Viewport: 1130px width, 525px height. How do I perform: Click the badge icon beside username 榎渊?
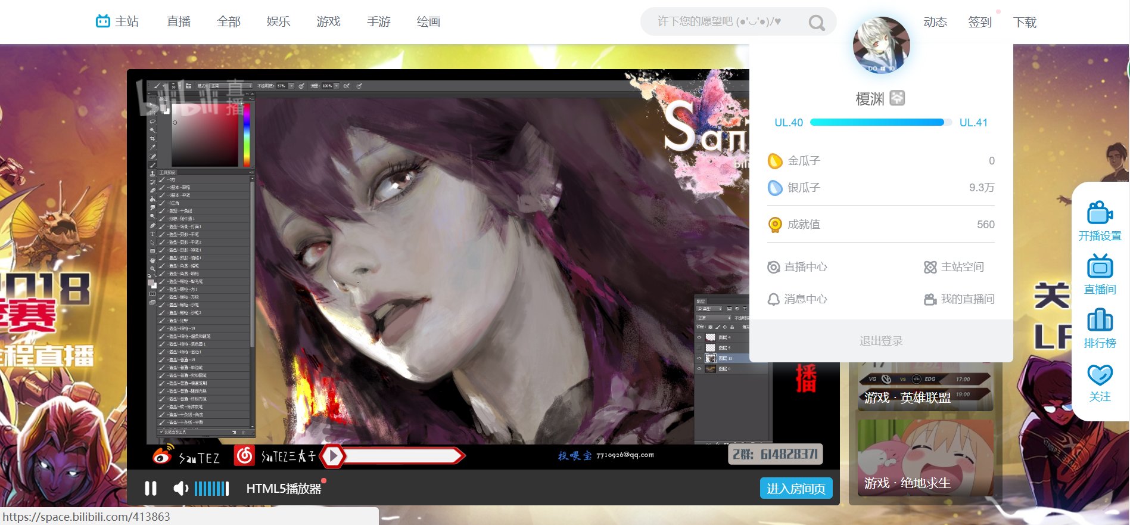(897, 98)
